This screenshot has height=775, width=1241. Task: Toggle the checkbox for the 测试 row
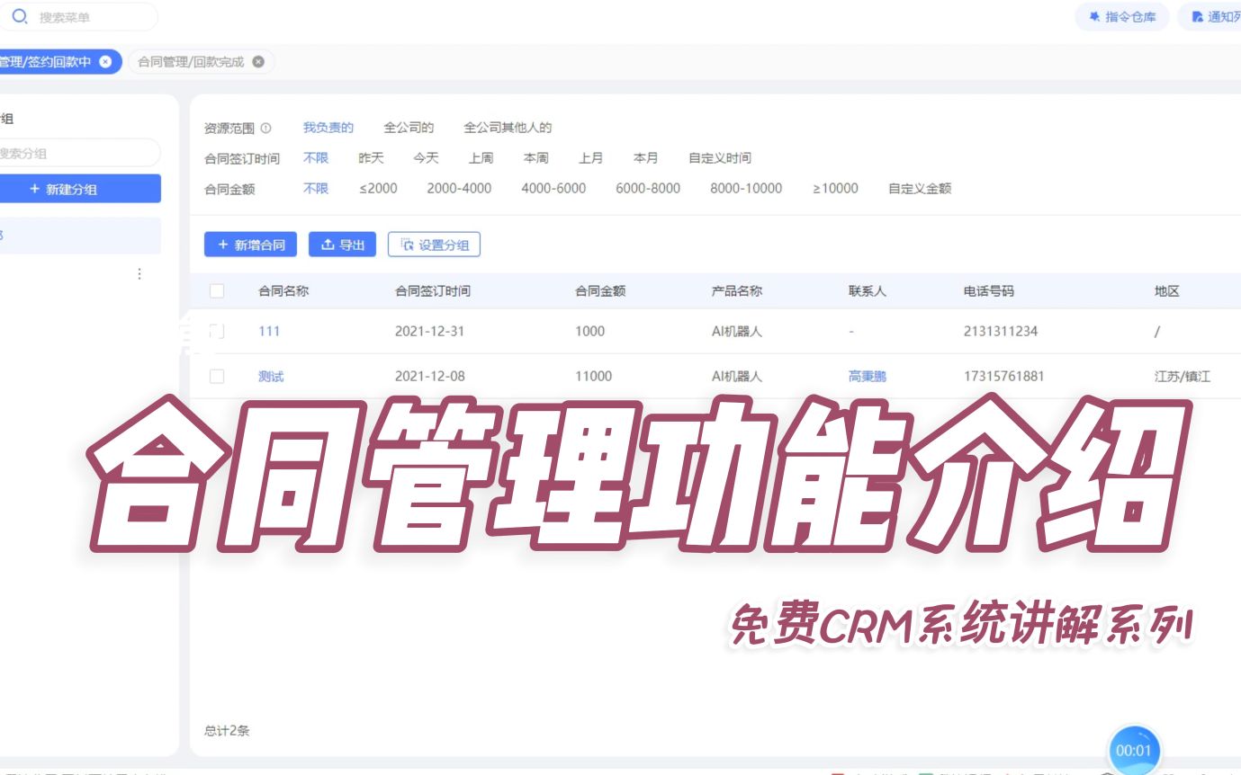click(216, 377)
